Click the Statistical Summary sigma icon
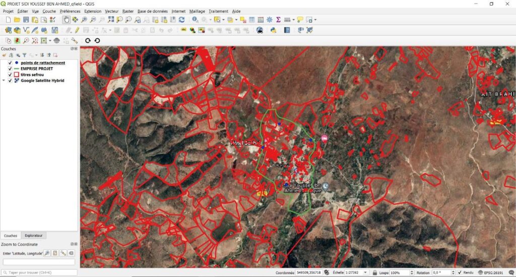This screenshot has height=277, width=516. coord(278,20)
